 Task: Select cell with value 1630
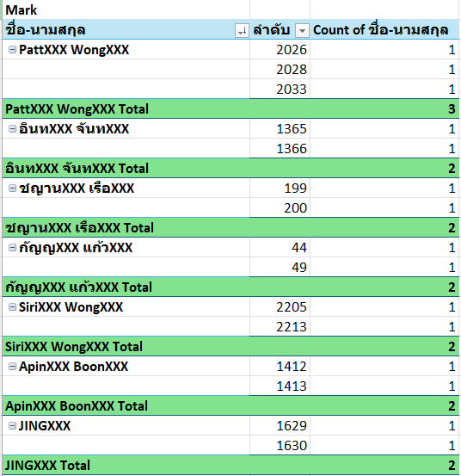[280, 445]
